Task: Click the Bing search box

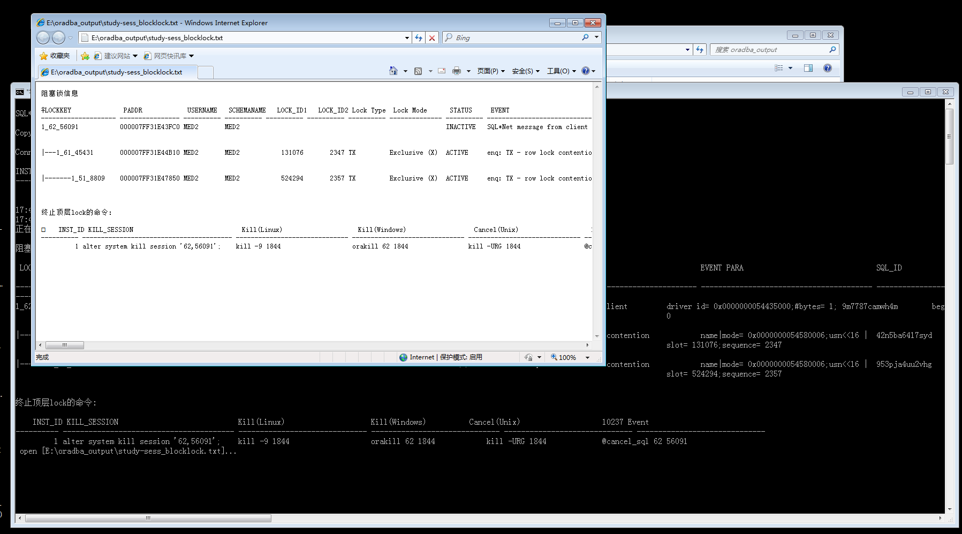Action: tap(517, 37)
